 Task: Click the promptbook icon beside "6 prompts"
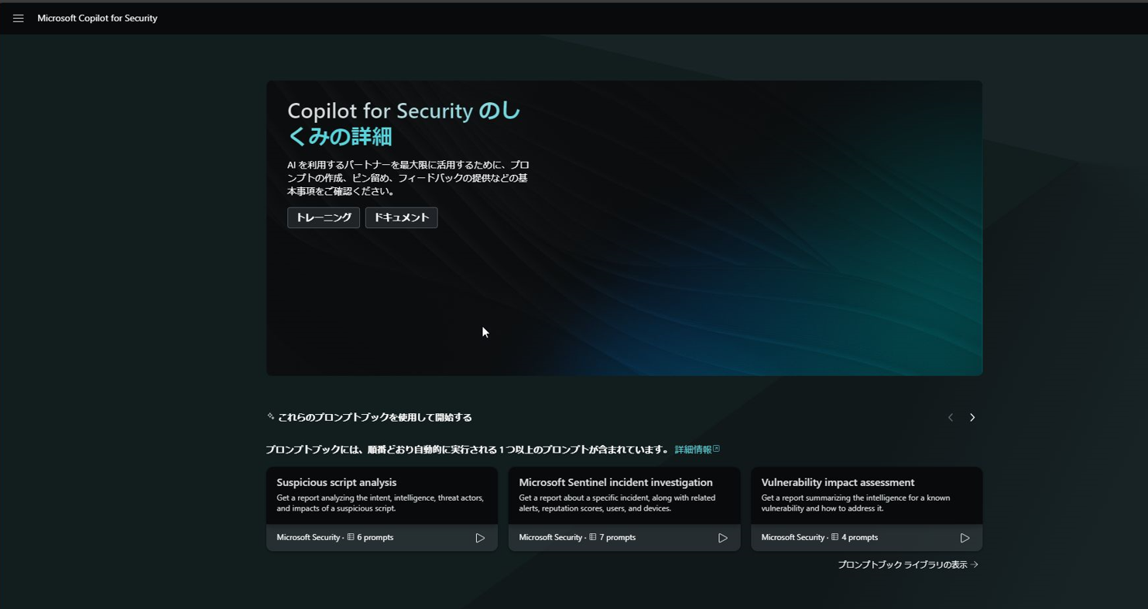(349, 537)
